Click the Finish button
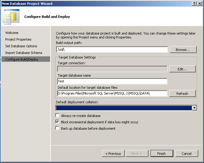 pyautogui.click(x=162, y=154)
